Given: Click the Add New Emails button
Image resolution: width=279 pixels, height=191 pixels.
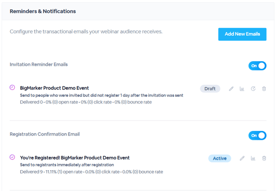Looking at the screenshot, I should [242, 34].
